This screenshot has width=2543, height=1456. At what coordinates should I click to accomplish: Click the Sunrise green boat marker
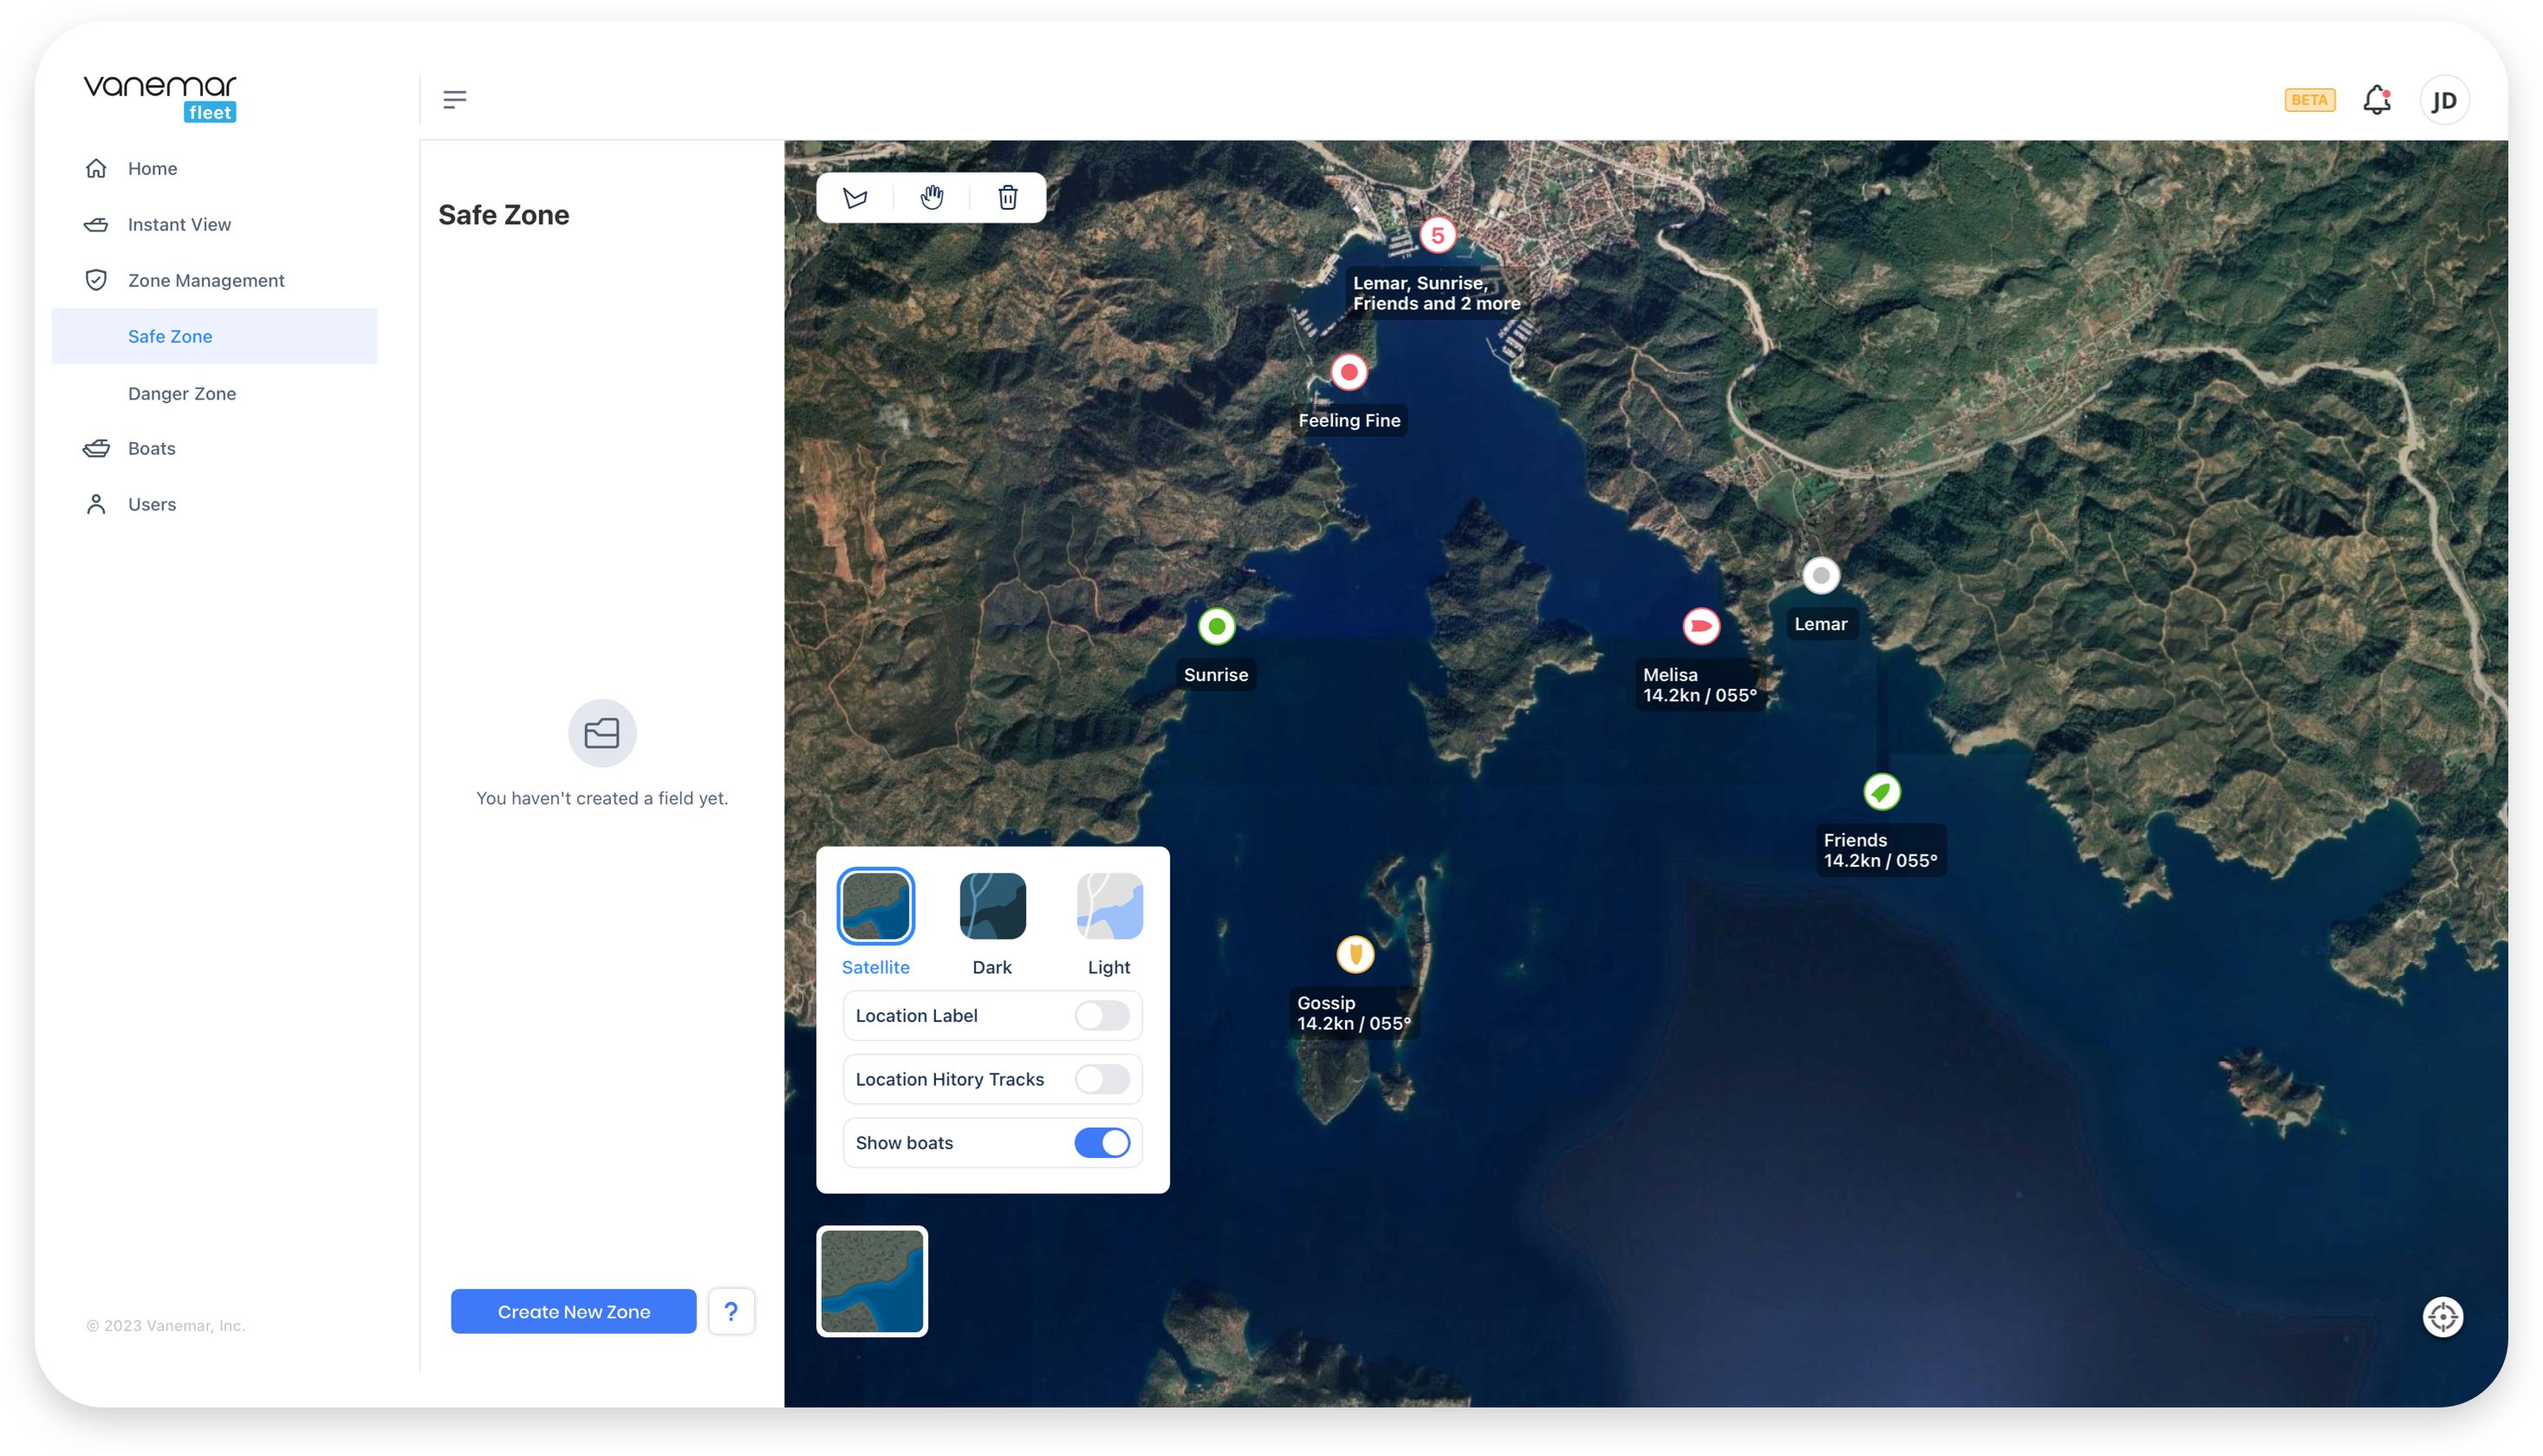tap(1216, 627)
